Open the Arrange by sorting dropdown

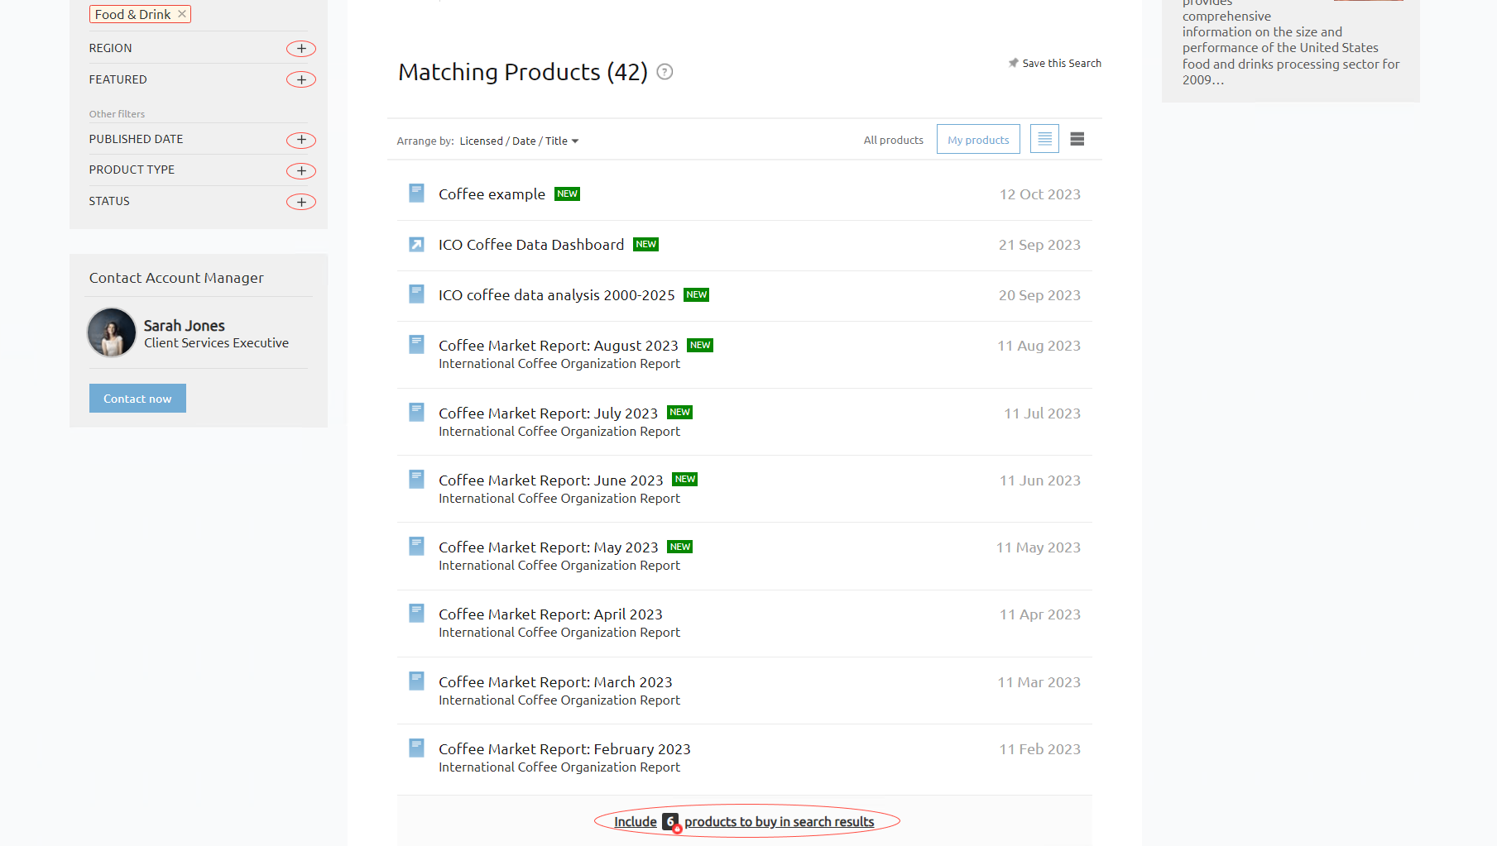pyautogui.click(x=519, y=141)
